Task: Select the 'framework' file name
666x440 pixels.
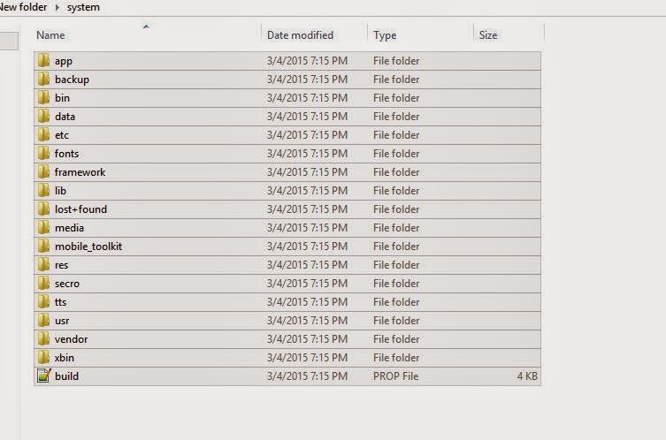Action: (80, 172)
